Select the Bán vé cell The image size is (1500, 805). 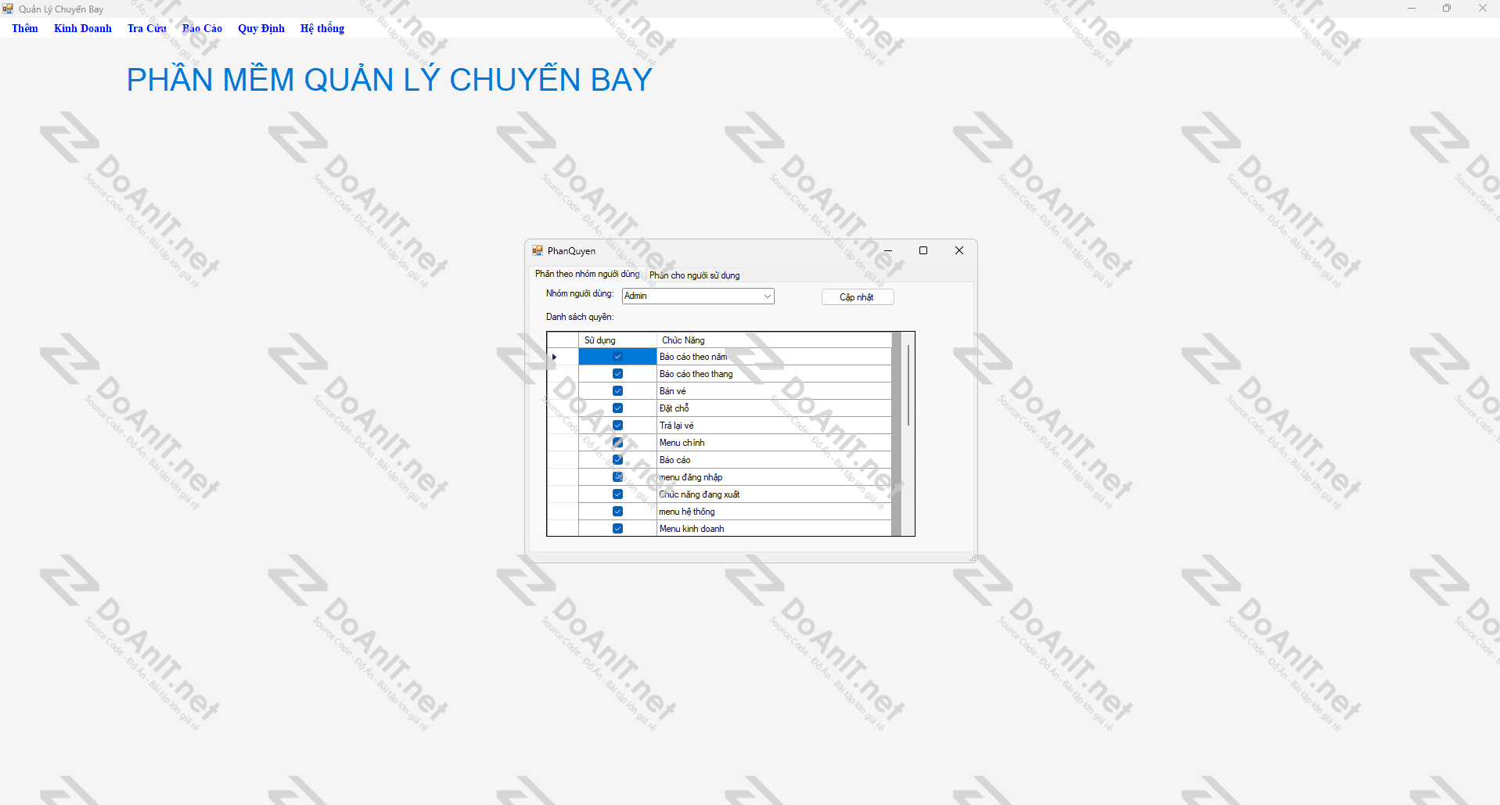[x=774, y=391]
